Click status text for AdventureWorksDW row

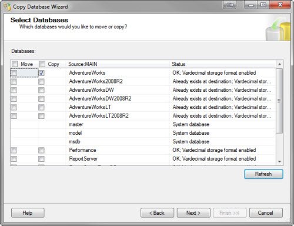pos(222,90)
